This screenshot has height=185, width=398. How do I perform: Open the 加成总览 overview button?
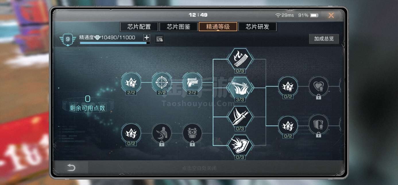[x=324, y=39]
